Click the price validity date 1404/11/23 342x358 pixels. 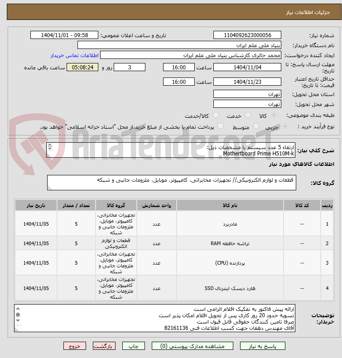[x=247, y=82]
